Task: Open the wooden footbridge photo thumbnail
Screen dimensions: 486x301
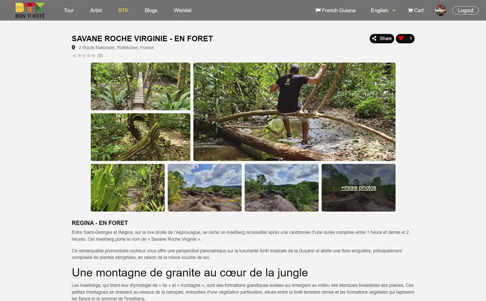Action: [x=141, y=86]
